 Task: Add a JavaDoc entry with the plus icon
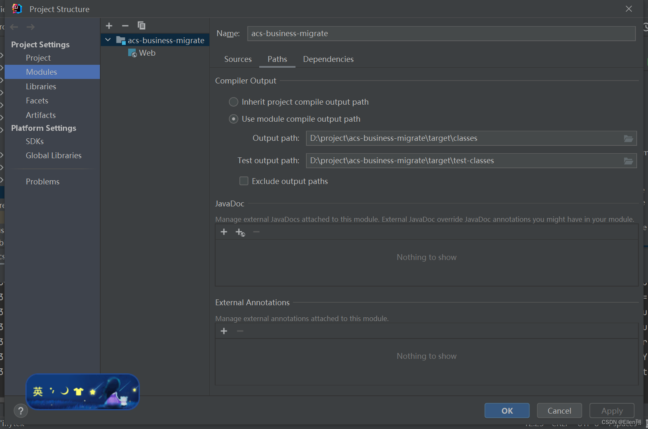click(x=224, y=232)
